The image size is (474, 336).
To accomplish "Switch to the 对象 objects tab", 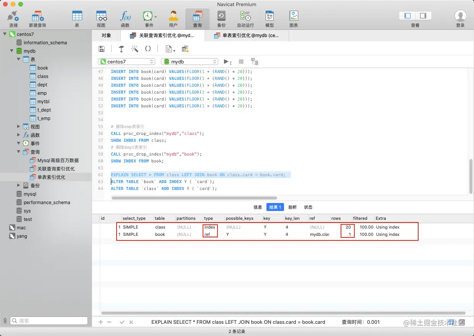I will [106, 36].
